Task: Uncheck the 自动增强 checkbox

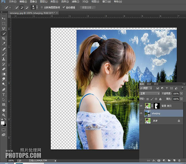Action: click(x=64, y=7)
